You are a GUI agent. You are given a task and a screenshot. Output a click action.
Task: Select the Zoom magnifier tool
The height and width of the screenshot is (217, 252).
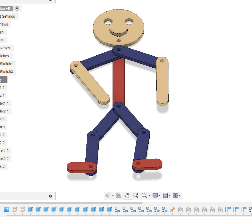click(136, 195)
